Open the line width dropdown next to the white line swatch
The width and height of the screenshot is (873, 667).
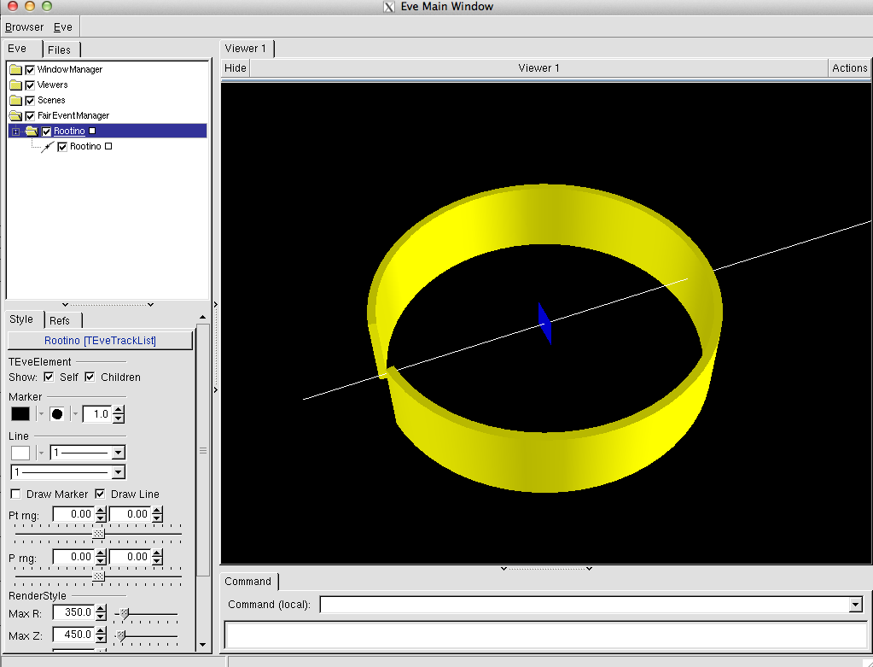click(118, 453)
